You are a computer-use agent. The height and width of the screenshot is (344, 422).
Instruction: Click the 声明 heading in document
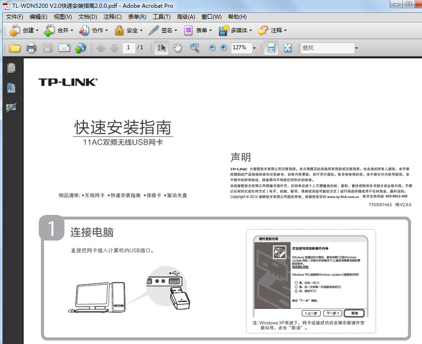[240, 157]
